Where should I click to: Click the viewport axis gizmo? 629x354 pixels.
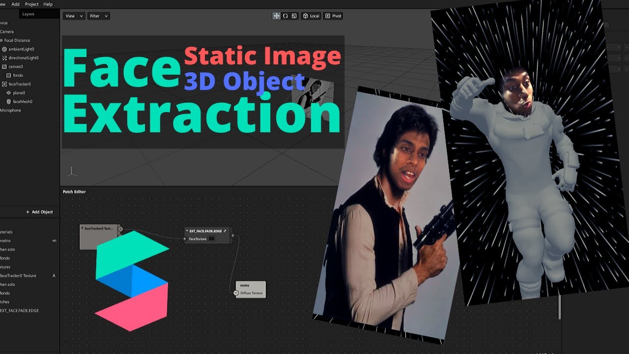[72, 171]
